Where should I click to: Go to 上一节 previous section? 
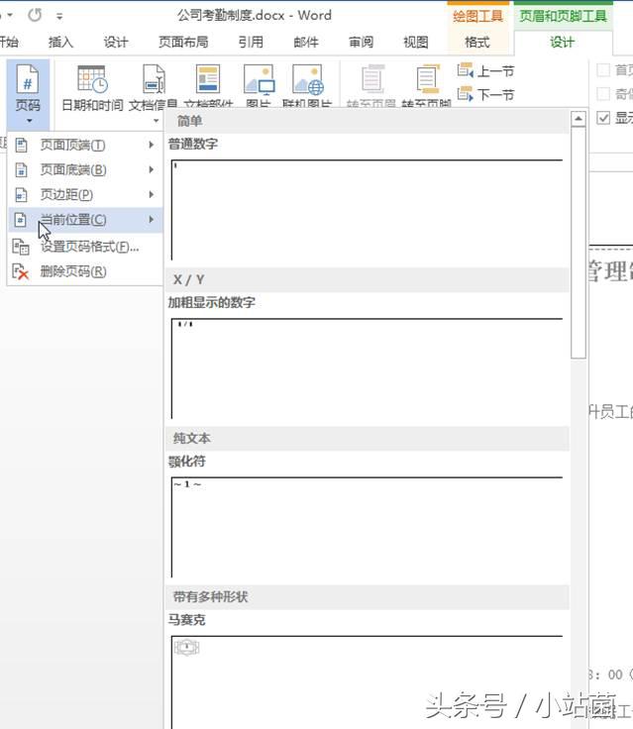(x=485, y=71)
